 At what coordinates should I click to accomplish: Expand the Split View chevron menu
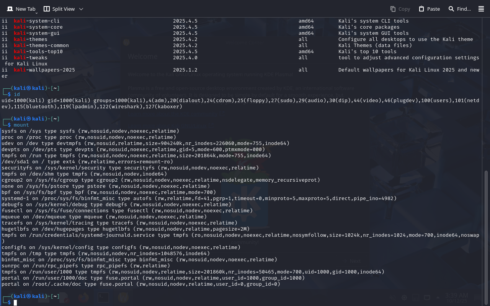pyautogui.click(x=81, y=9)
